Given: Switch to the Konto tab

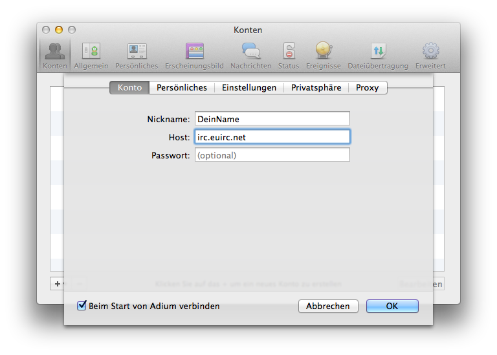Looking at the screenshot, I should coord(129,87).
